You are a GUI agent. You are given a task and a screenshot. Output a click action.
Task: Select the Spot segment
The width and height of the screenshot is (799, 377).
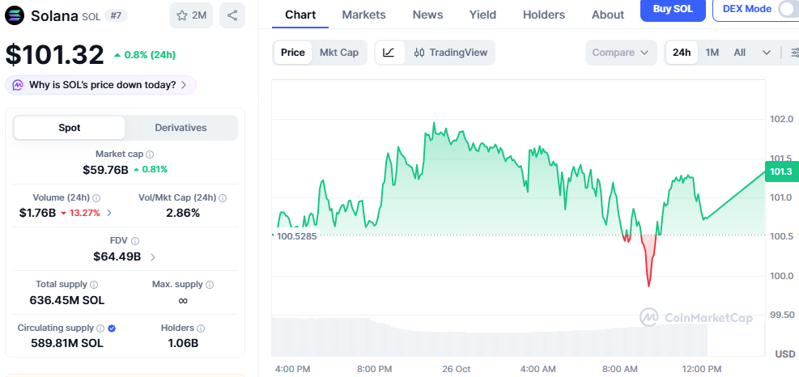(70, 127)
